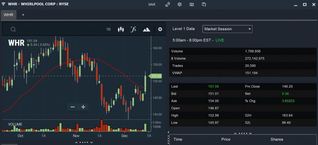Open chart settings gear icon
318x145 pixels.
coord(160,29)
